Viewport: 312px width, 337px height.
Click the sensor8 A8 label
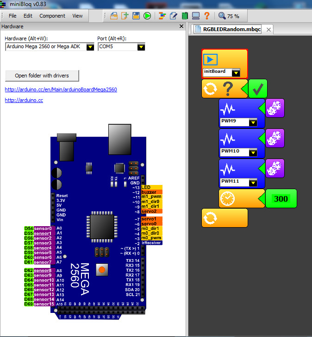[44, 271]
